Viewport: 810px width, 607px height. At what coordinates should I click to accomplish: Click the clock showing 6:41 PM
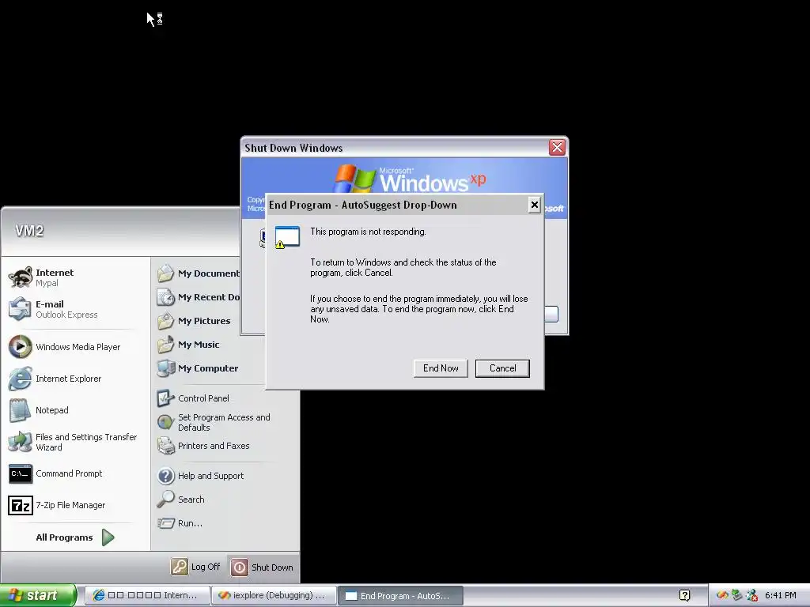click(781, 595)
